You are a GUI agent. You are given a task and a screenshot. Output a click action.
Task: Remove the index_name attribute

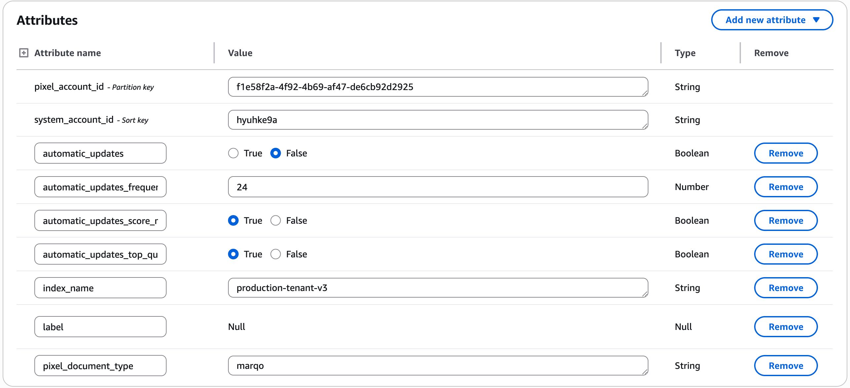(786, 288)
